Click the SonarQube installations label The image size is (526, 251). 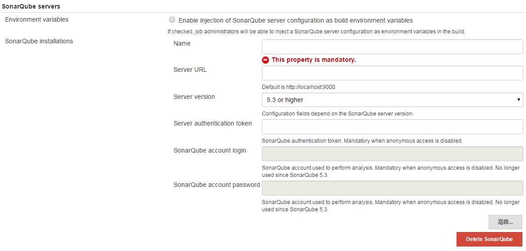tap(39, 42)
